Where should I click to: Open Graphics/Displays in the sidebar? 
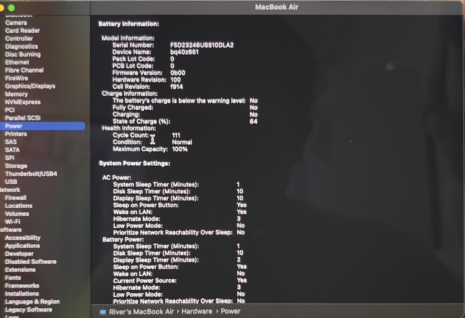[x=30, y=86]
